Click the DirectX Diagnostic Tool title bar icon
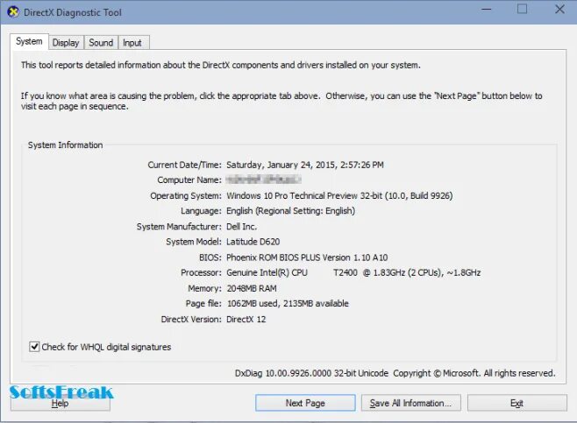Image resolution: width=577 pixels, height=423 pixels. [13, 11]
